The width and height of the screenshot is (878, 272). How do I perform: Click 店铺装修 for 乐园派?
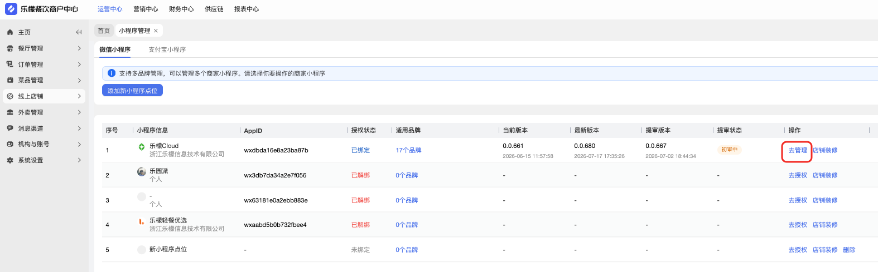825,175
